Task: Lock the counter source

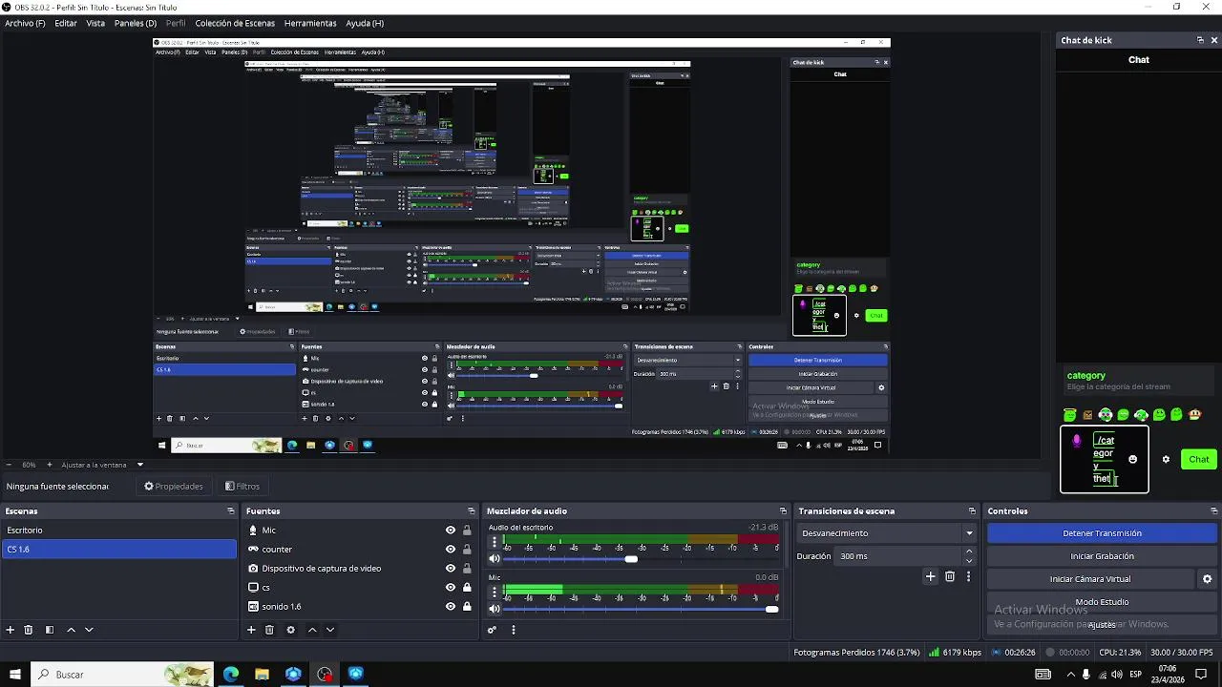Action: (x=467, y=550)
